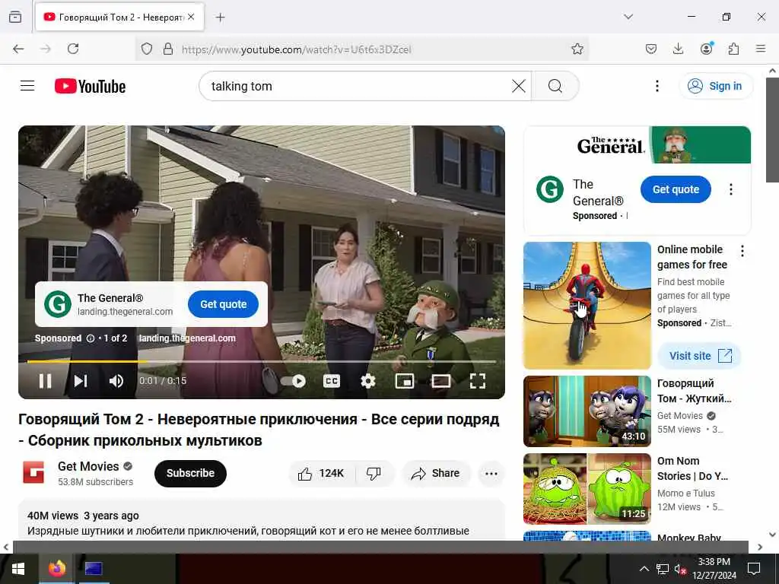Open more actions ellipsis under video
779x584 pixels.
pos(491,473)
